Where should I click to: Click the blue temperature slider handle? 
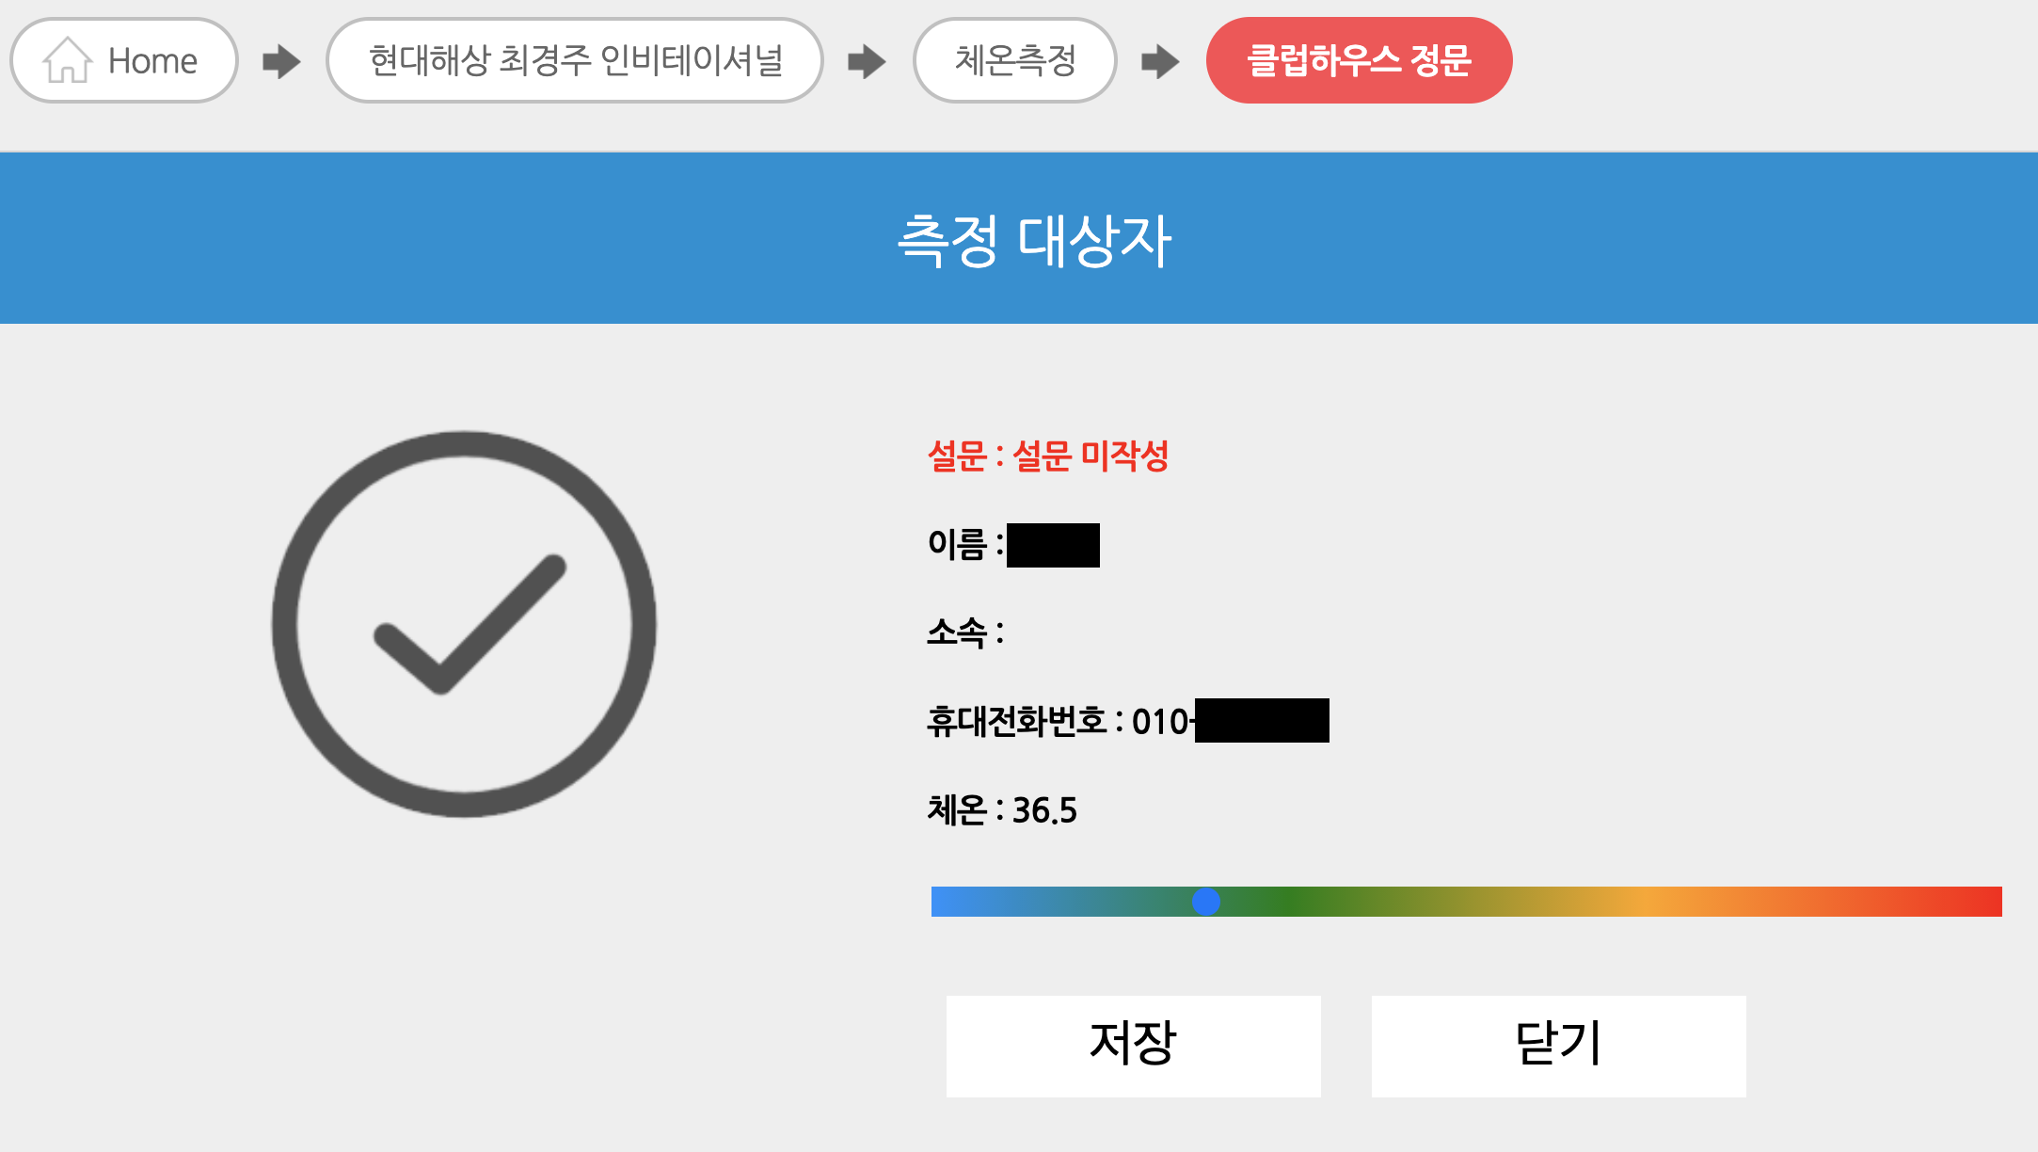point(1206,902)
